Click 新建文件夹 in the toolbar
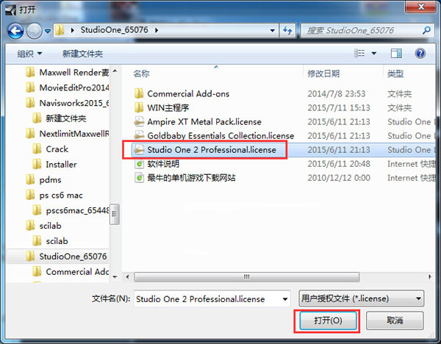The image size is (441, 344). pos(82,54)
